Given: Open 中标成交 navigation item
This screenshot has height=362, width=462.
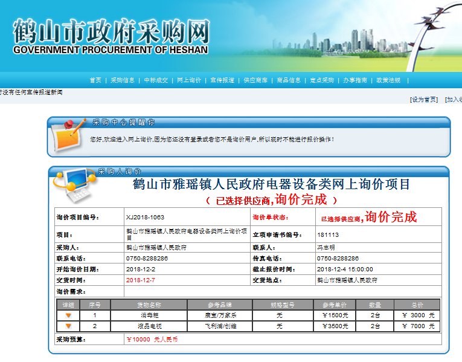Looking at the screenshot, I should [x=156, y=80].
